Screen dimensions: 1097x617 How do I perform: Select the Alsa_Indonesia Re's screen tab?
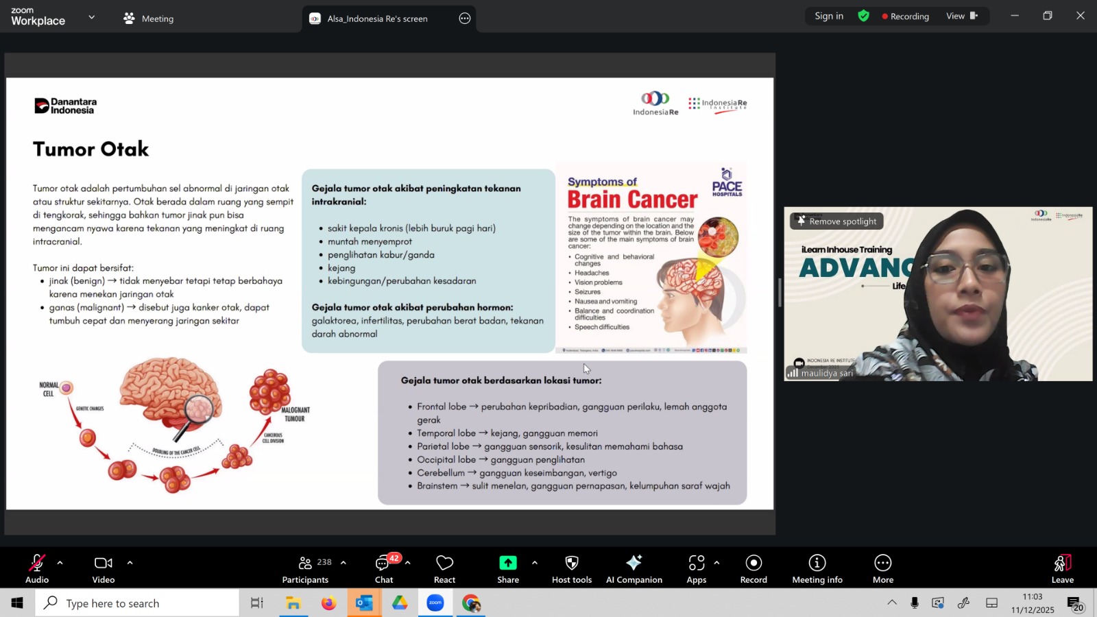(377, 19)
